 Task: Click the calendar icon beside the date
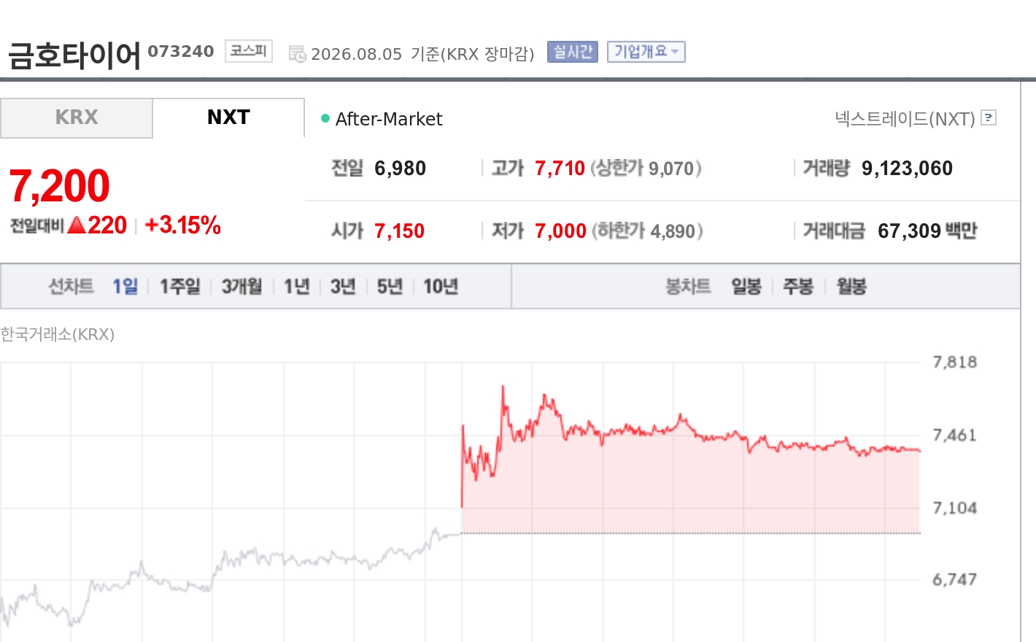click(x=297, y=53)
